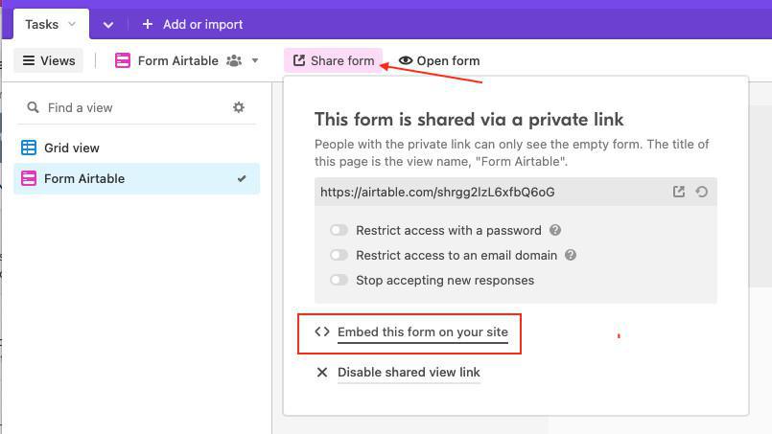The height and width of the screenshot is (434, 772).
Task: Click Embed this form on your site
Action: (422, 332)
